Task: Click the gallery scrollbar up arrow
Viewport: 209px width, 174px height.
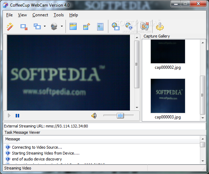Action: tap(203, 43)
